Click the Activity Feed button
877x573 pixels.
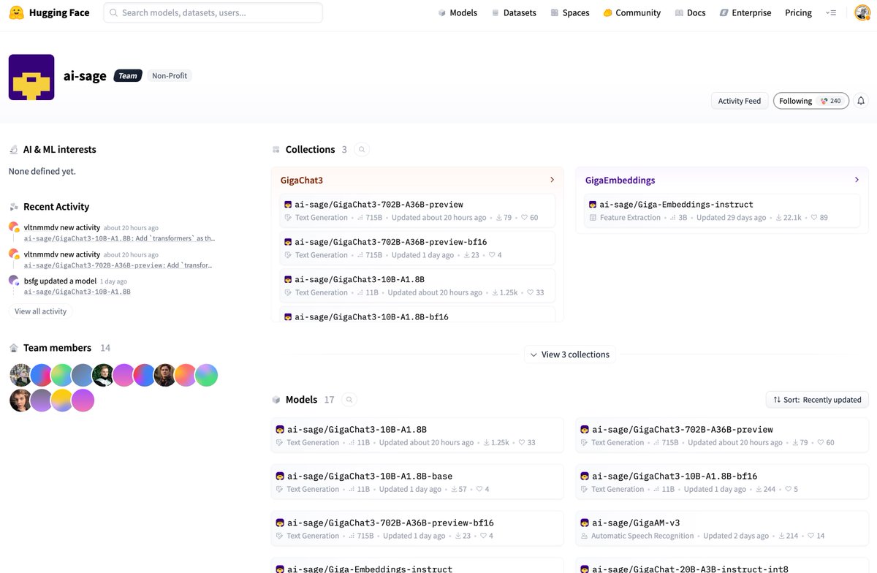click(x=740, y=101)
